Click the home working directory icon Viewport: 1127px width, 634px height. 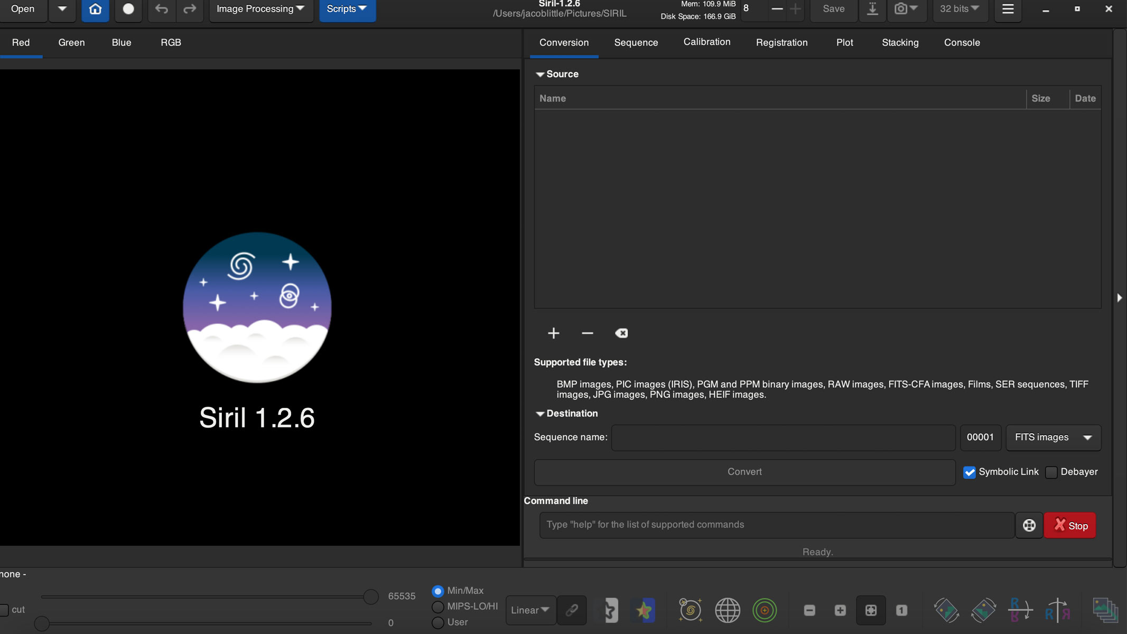[x=95, y=9]
